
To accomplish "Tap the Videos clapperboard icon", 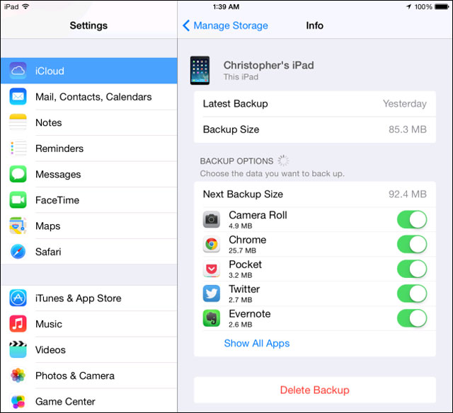I will coord(18,349).
